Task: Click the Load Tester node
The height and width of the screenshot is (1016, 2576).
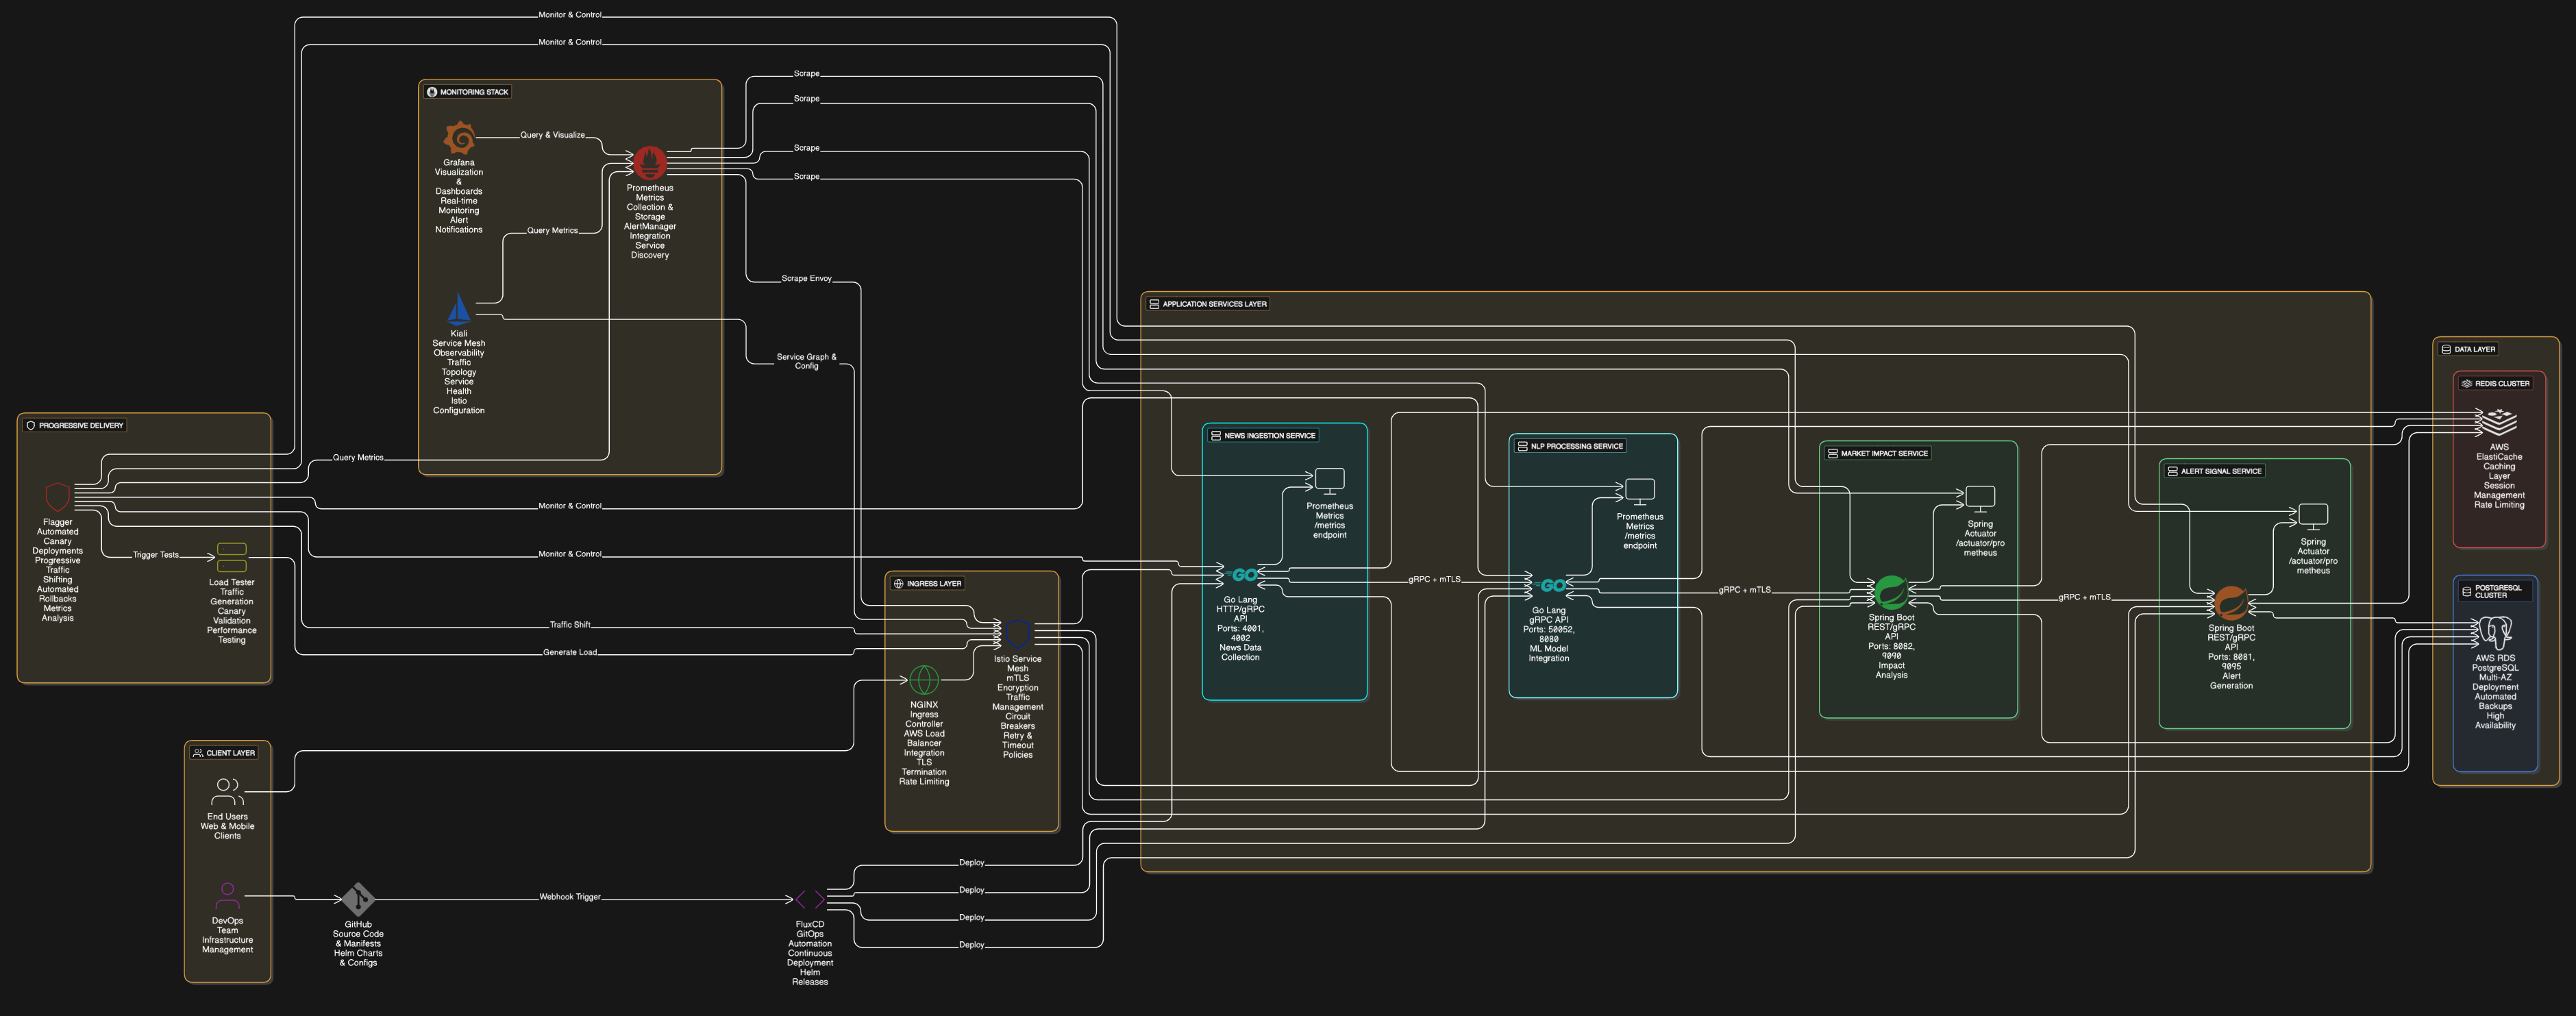Action: click(231, 557)
